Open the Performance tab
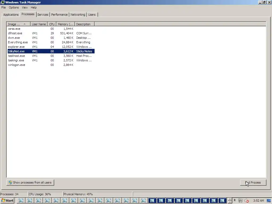The height and width of the screenshot is (204, 272). pos(59,15)
